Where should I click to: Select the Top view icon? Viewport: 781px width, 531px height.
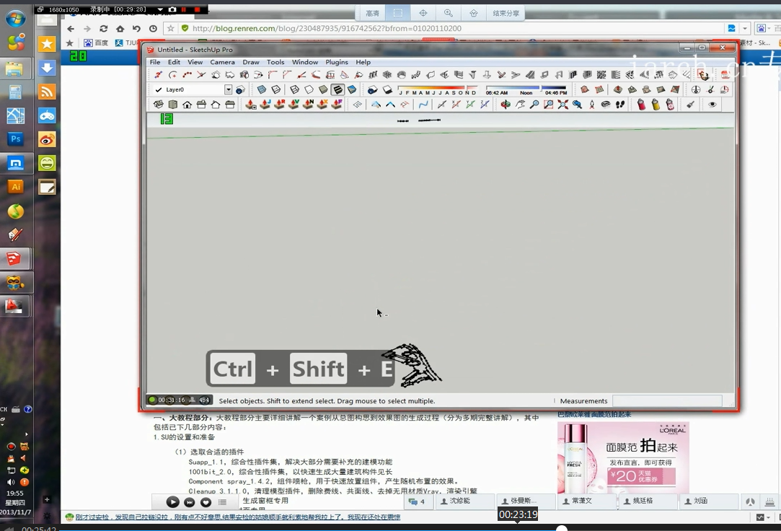click(173, 105)
